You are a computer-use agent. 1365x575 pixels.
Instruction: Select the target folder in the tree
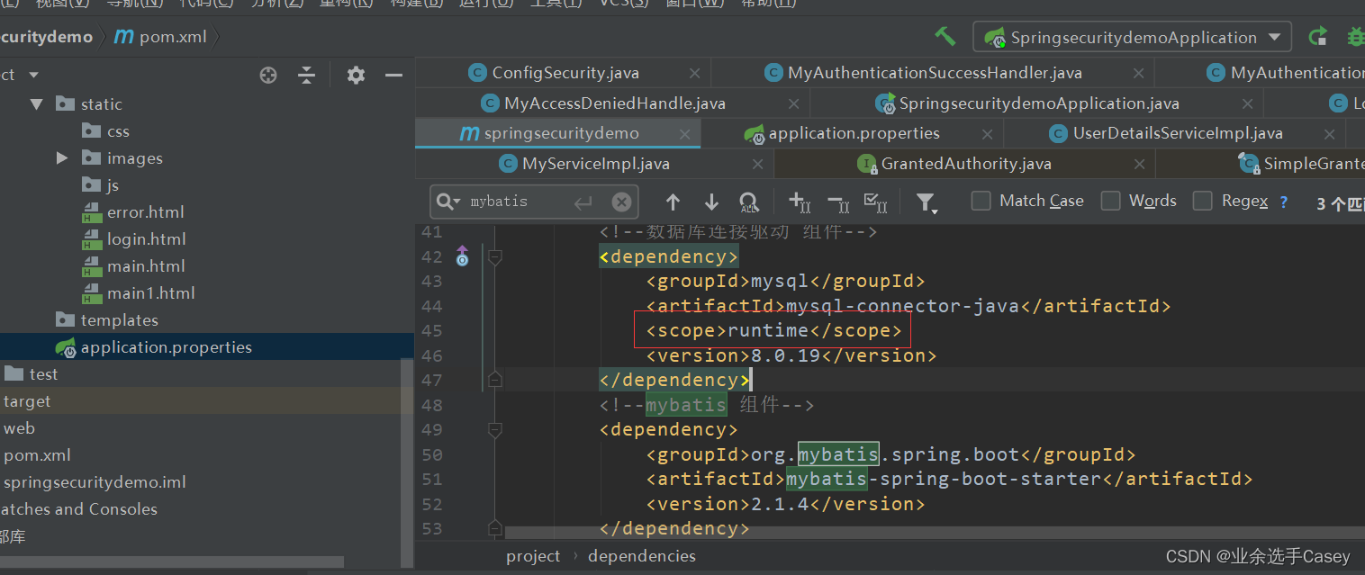pos(27,401)
